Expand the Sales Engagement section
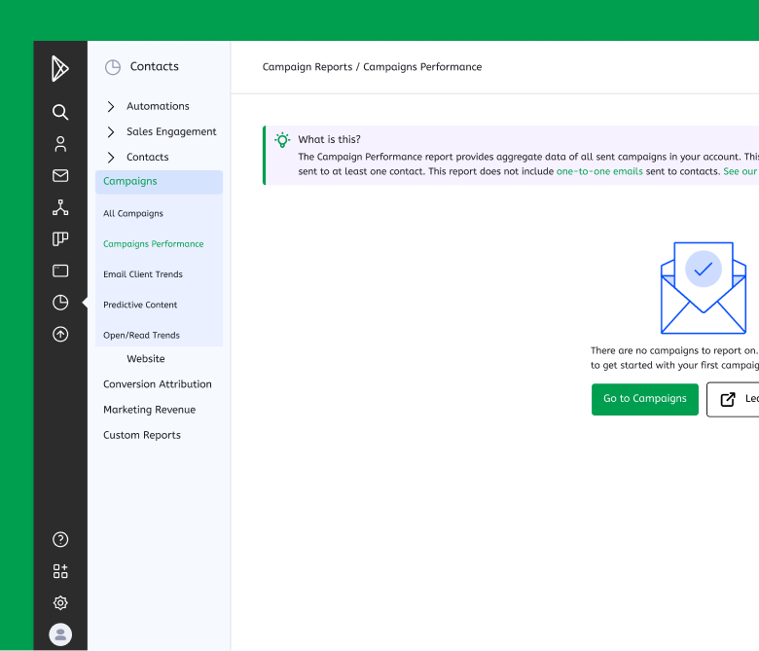The image size is (759, 651). point(111,131)
